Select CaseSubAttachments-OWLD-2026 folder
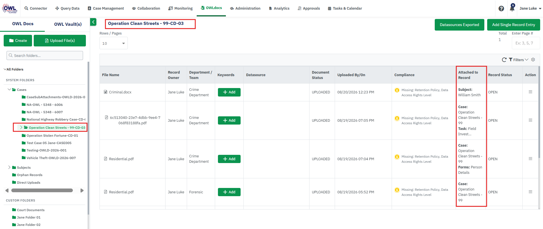The height and width of the screenshot is (229, 543). coord(54,97)
